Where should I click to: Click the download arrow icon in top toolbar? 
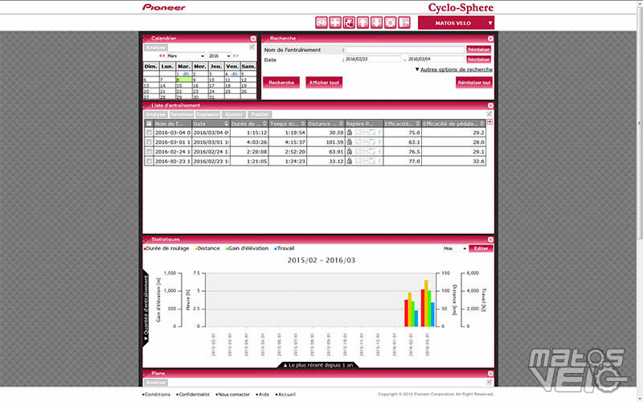(376, 23)
